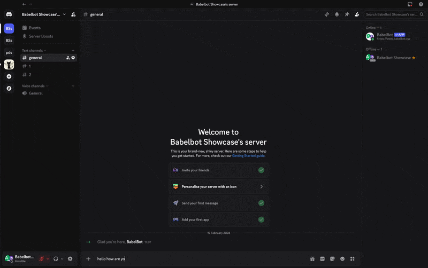The image size is (428, 268).
Task: Toggle deafen headphone icon
Action: pyautogui.click(x=56, y=259)
